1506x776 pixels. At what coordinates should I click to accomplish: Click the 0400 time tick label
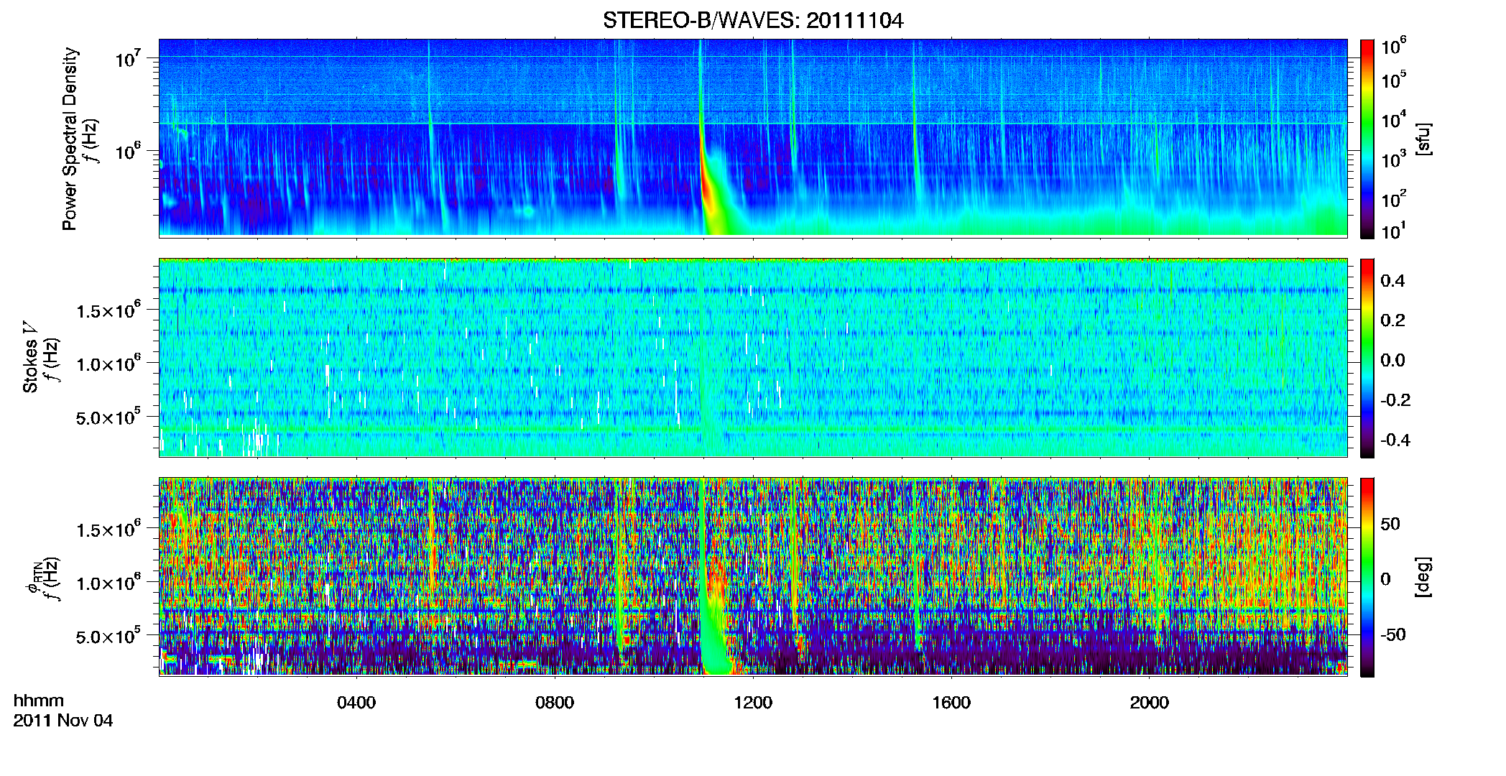356,703
